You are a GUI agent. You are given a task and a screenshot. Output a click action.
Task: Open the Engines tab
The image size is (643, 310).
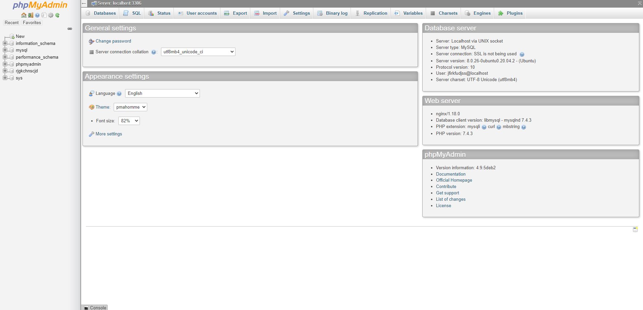(x=478, y=13)
